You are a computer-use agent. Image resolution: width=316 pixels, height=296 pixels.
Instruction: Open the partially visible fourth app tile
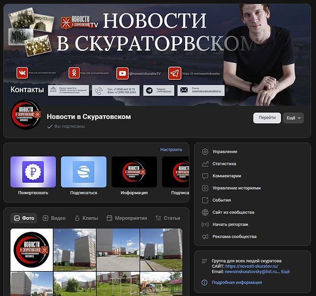(x=175, y=172)
